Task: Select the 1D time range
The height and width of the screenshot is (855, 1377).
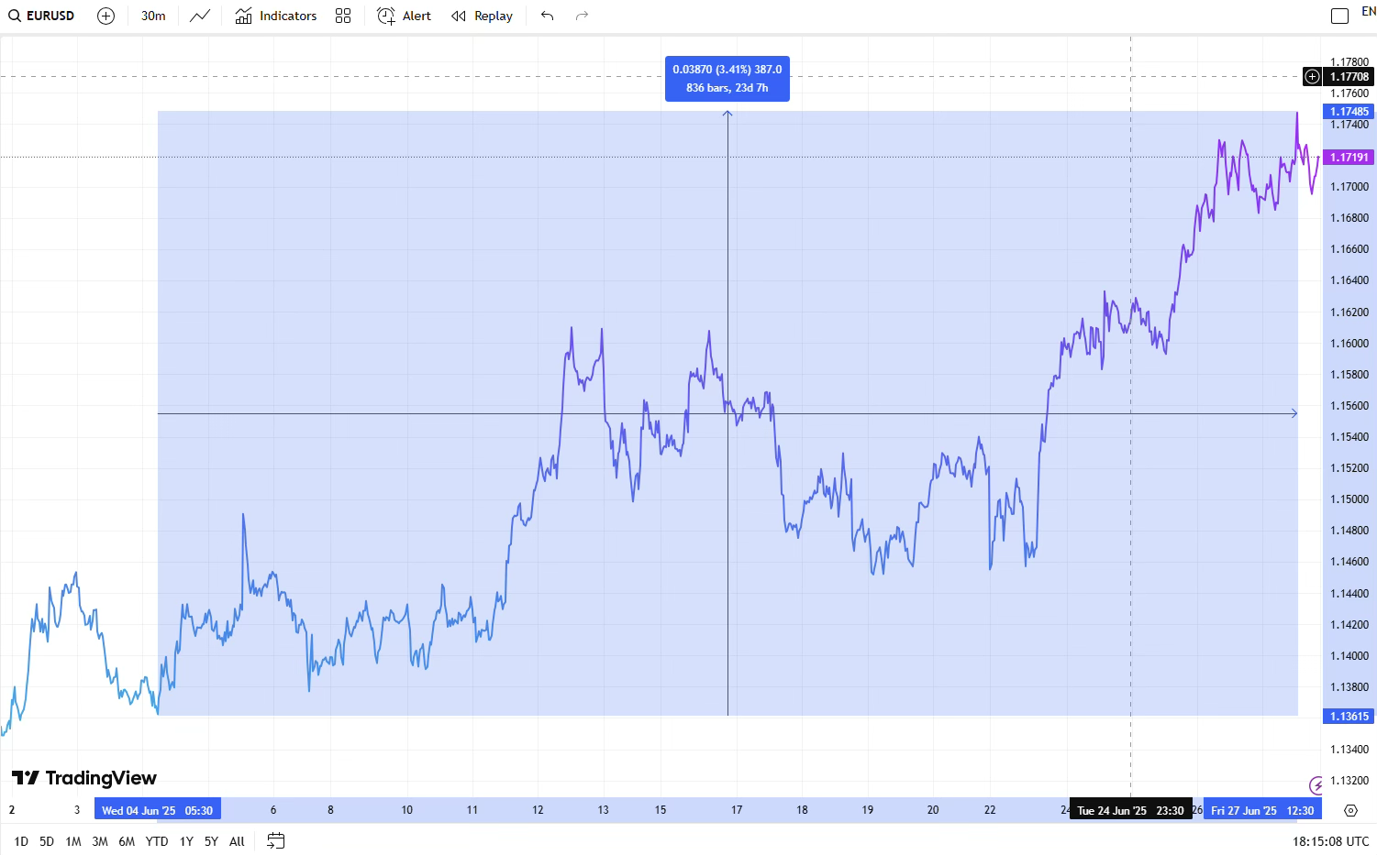Action: click(x=21, y=841)
